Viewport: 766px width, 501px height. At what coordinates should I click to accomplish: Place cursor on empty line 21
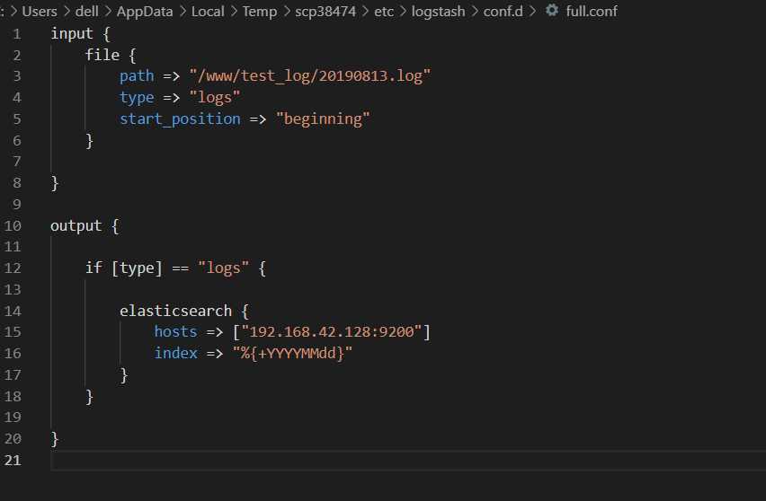tap(408, 460)
